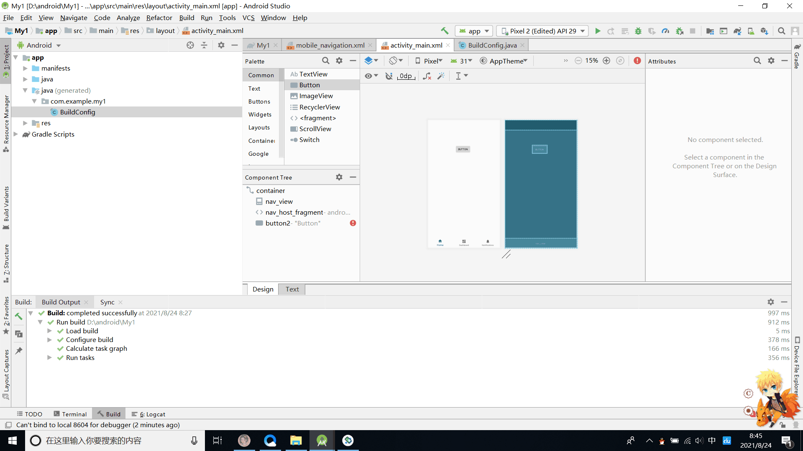803x451 pixels.
Task: Open the Logcat tool window button
Action: (148, 414)
